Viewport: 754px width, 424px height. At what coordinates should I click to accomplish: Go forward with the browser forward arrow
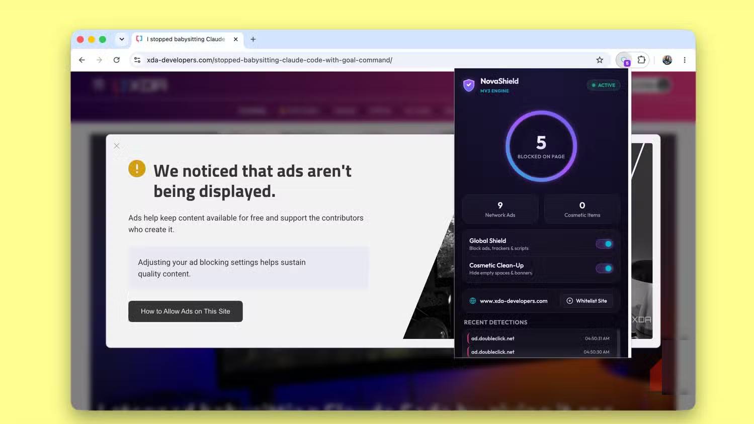99,60
